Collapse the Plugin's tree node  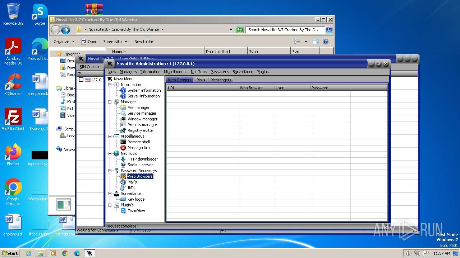[110, 205]
